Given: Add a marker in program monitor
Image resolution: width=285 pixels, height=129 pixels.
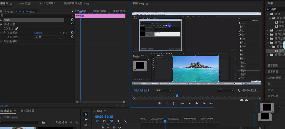Looking at the screenshot, I should 160,103.
